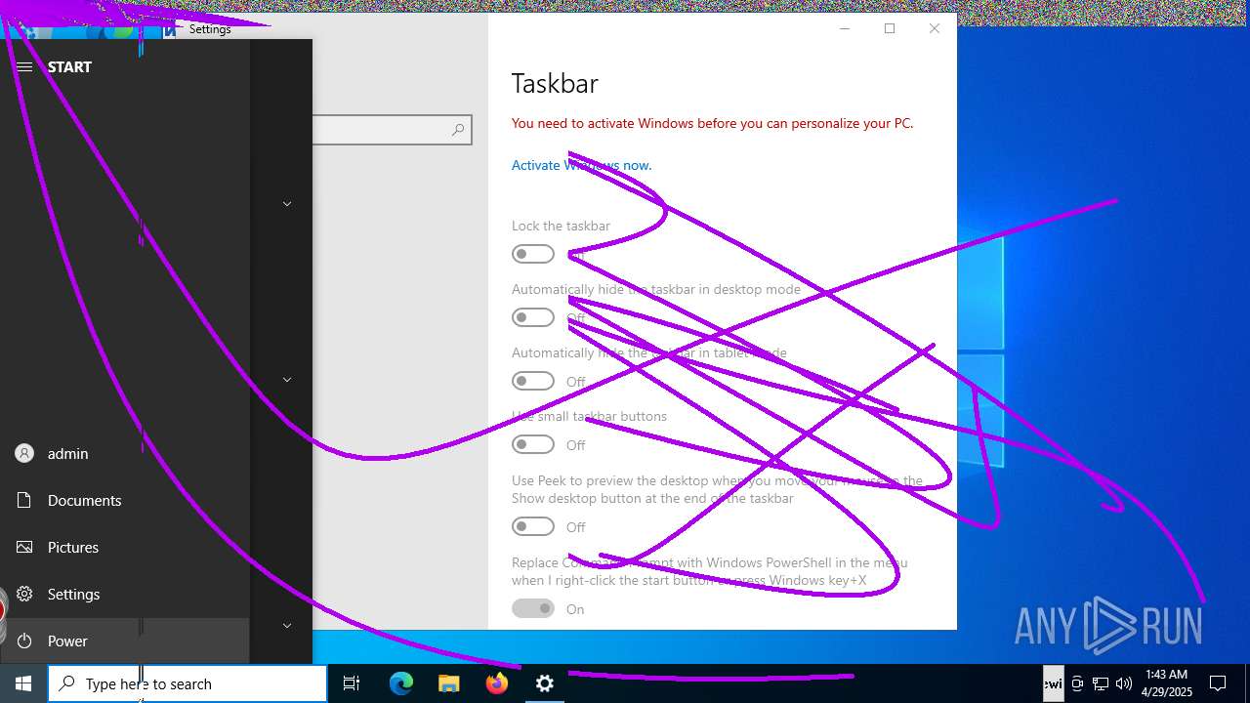The height and width of the screenshot is (703, 1250).
Task: Click the search magnifier in taskbar search
Action: pyautogui.click(x=67, y=683)
